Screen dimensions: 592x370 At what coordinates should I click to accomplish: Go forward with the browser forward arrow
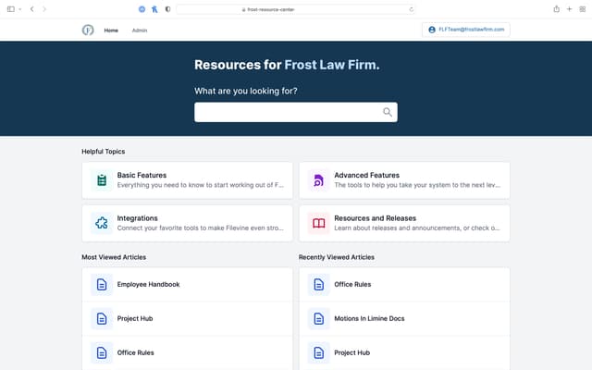44,9
